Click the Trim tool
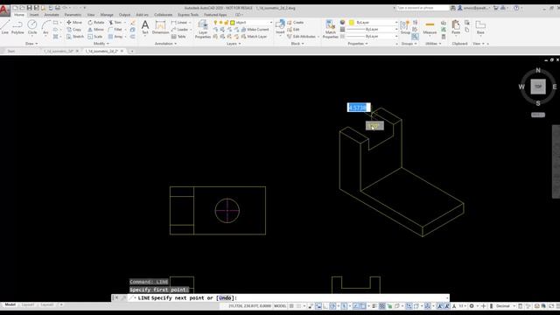The width and height of the screenshot is (560, 315). (x=115, y=22)
